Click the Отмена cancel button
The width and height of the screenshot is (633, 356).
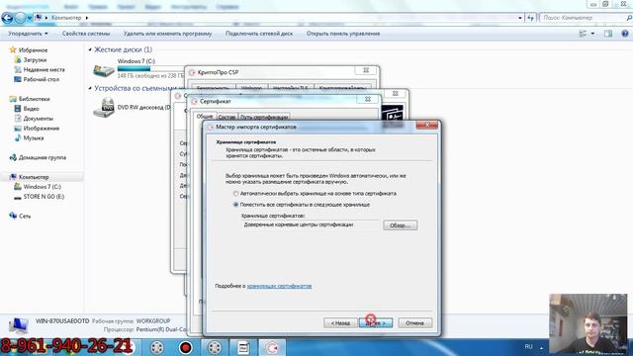(x=414, y=323)
